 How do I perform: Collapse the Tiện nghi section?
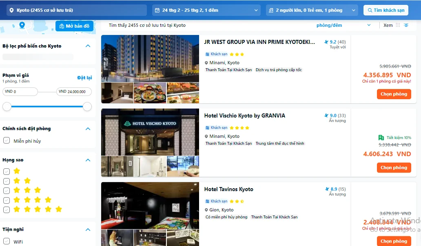pyautogui.click(x=88, y=230)
